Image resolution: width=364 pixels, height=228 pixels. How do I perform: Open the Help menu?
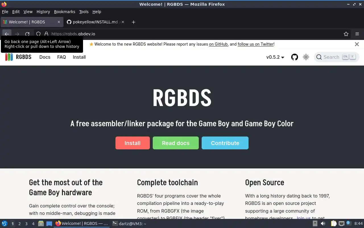pyautogui.click(x=97, y=12)
